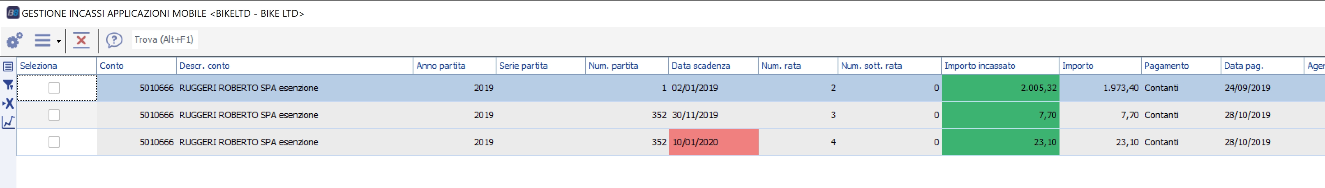Tick the Seleziona checkbox for 30/11/2019 row
The height and width of the screenshot is (188, 1325).
(x=54, y=115)
